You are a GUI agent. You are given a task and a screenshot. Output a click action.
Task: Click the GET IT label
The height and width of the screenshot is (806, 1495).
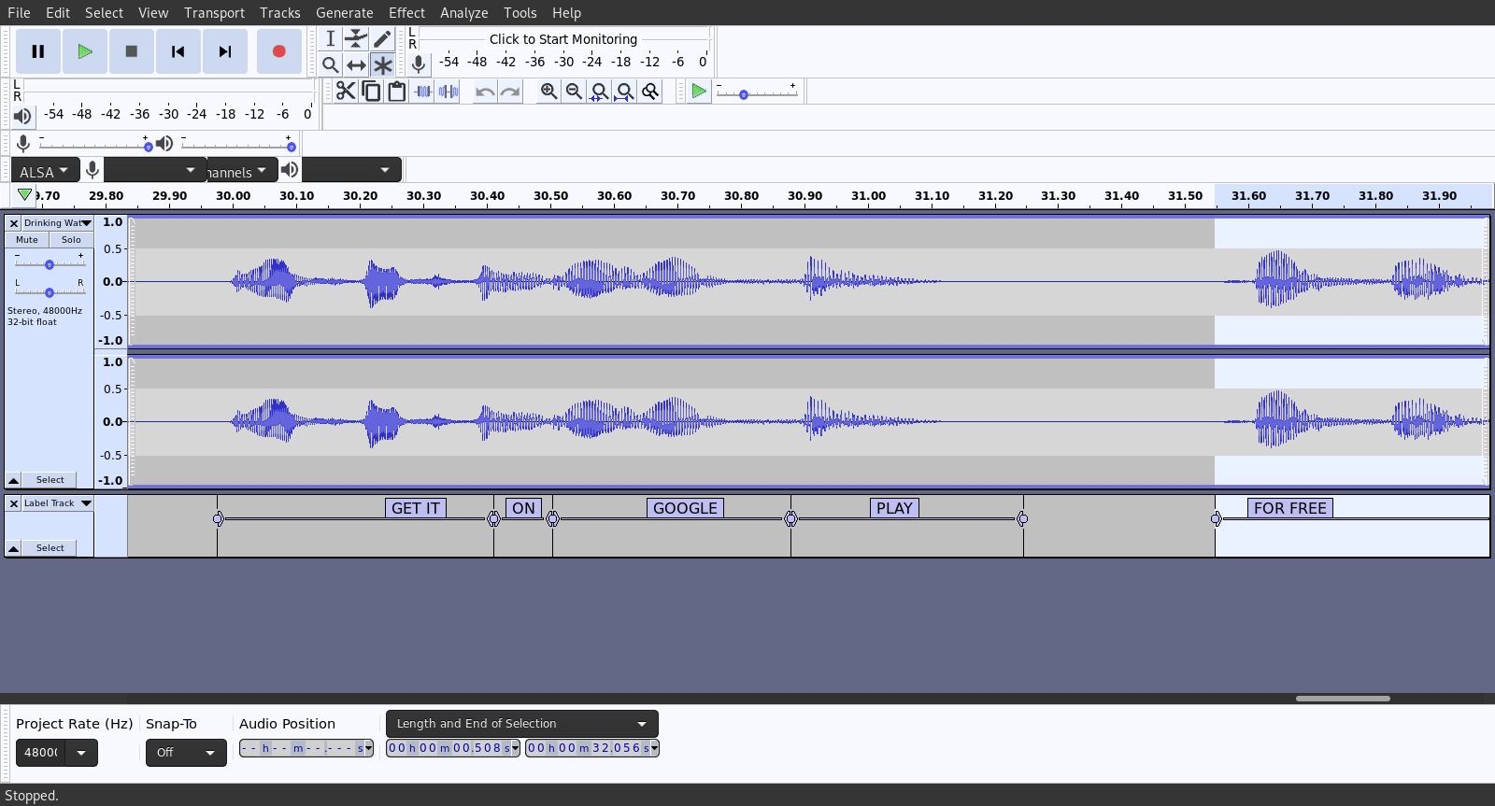416,508
